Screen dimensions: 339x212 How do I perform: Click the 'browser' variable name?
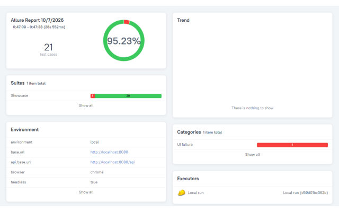click(17, 172)
